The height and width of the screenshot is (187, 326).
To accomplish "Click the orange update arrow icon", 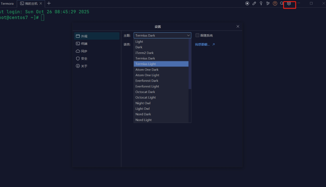I will 275,3.
